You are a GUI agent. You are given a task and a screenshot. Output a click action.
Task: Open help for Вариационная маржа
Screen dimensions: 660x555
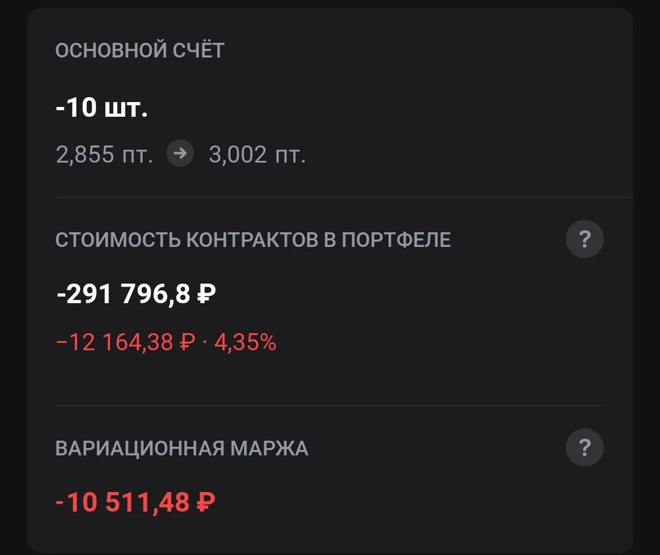click(584, 447)
